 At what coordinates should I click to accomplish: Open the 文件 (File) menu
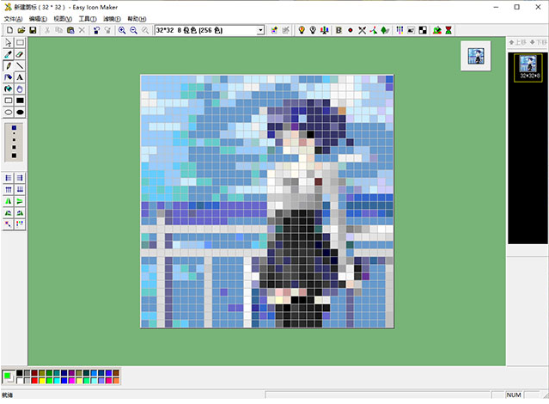click(x=13, y=18)
